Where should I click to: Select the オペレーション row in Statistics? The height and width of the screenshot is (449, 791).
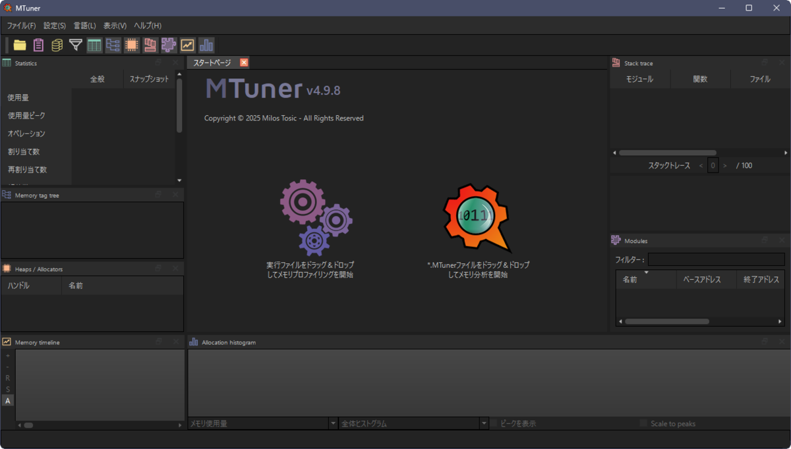[36, 134]
